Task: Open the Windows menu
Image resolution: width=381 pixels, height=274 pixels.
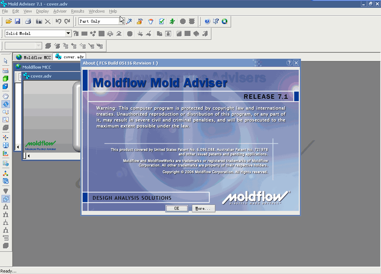Action: coord(96,11)
